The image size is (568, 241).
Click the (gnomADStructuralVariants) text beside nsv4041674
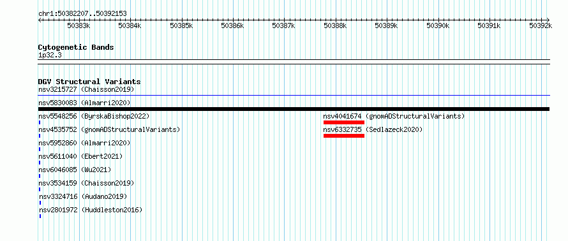coord(415,116)
